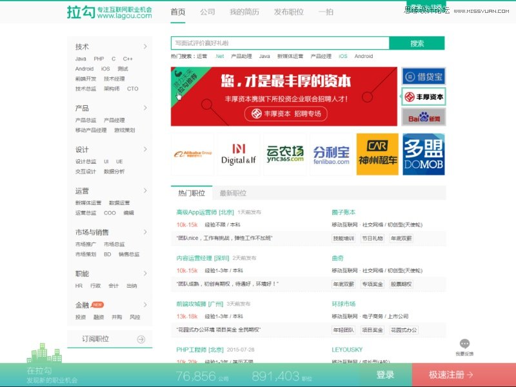Click the 技能培训 tag

pos(343,238)
